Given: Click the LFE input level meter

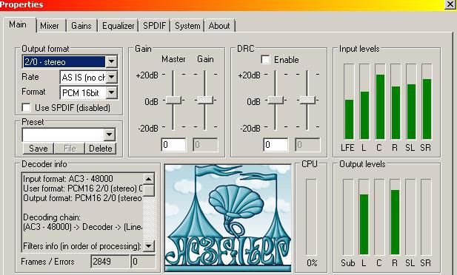Looking at the screenshot, I should 349,101.
